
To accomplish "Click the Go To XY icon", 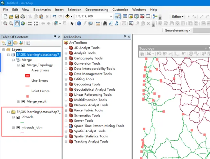I will 117,24.
